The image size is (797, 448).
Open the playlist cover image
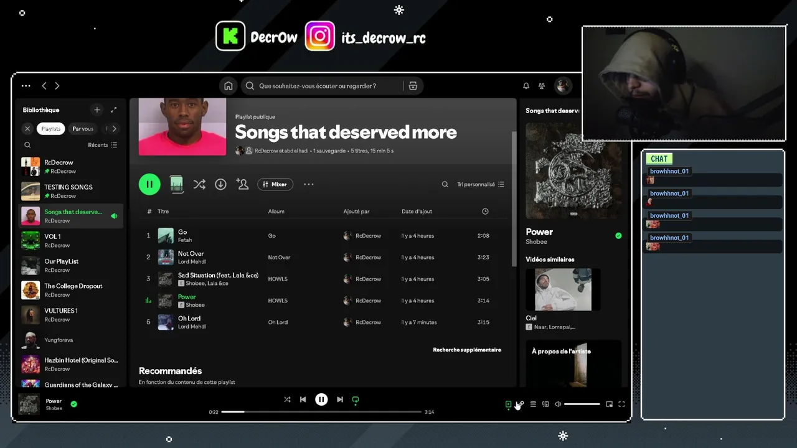pos(182,127)
